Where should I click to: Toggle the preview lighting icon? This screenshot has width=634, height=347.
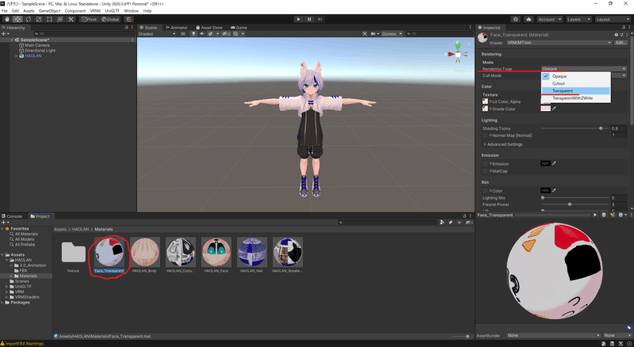click(612, 215)
